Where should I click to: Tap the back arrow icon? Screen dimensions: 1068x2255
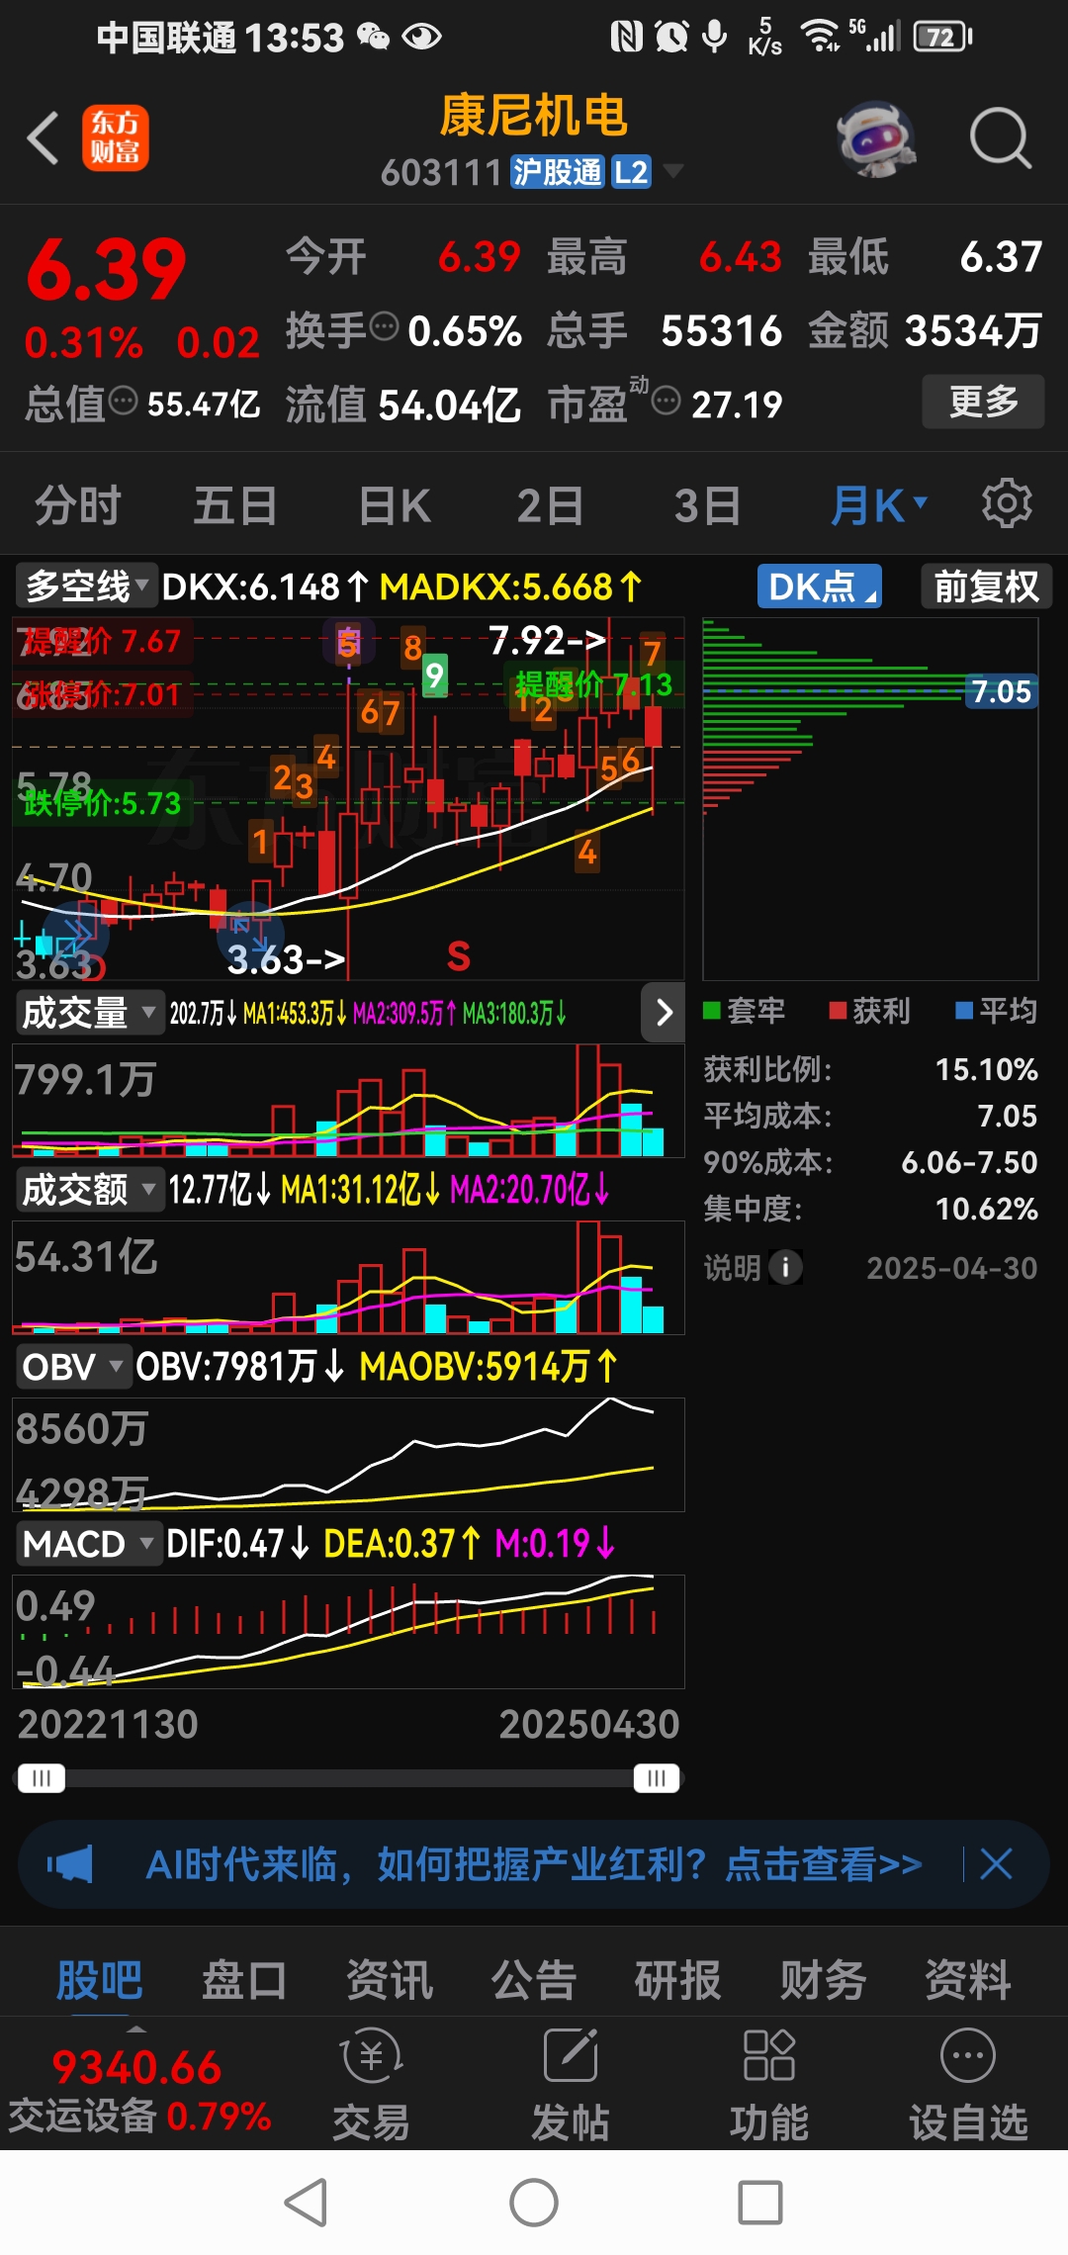click(44, 138)
